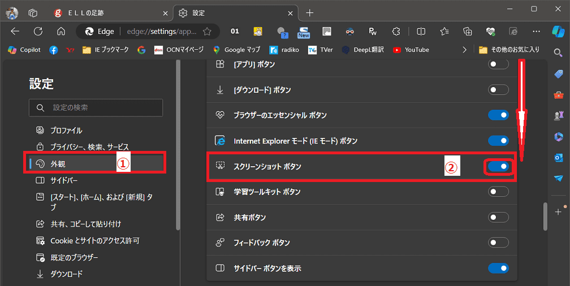Image resolution: width=570 pixels, height=286 pixels.
Task: Star this page as a favorite
Action: coord(207,32)
